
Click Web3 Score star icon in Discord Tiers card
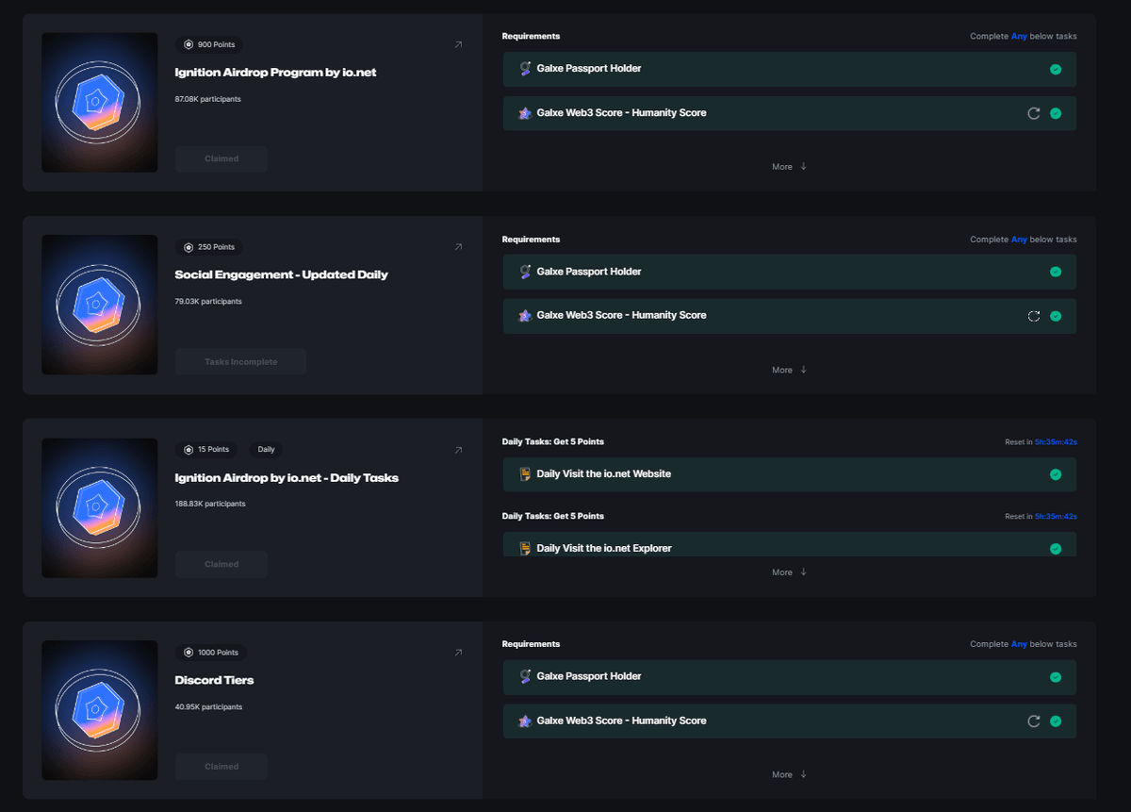(525, 721)
